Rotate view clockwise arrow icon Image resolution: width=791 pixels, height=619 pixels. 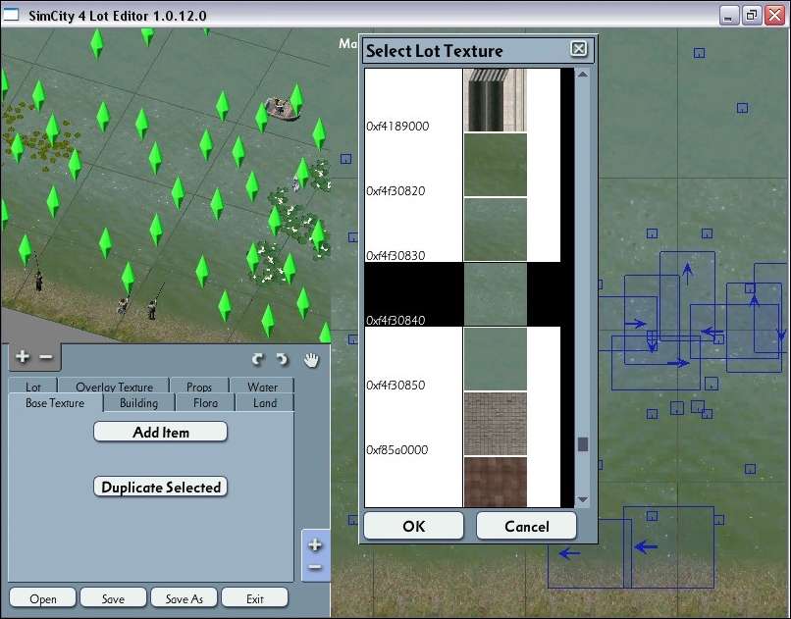tap(282, 359)
